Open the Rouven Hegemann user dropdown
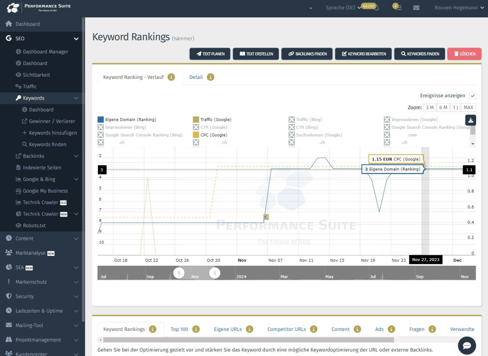The height and width of the screenshot is (356, 488). click(459, 8)
